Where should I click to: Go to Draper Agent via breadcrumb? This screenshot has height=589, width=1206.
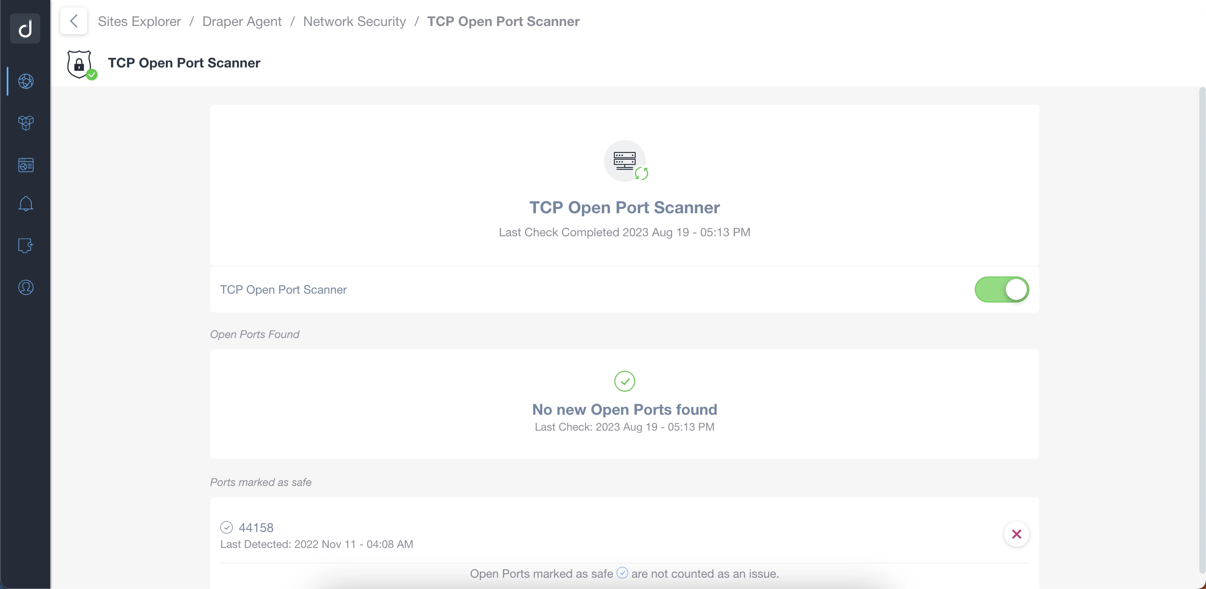pyautogui.click(x=242, y=21)
